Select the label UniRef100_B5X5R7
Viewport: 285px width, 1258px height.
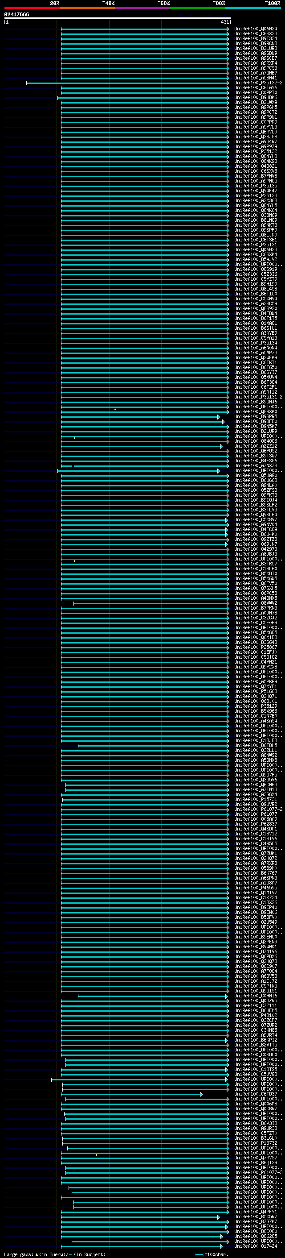point(255,1217)
